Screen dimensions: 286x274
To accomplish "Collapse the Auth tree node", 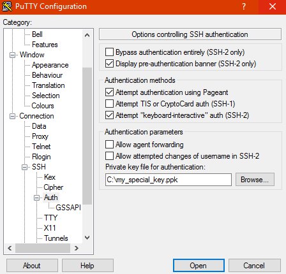I will point(37,198).
